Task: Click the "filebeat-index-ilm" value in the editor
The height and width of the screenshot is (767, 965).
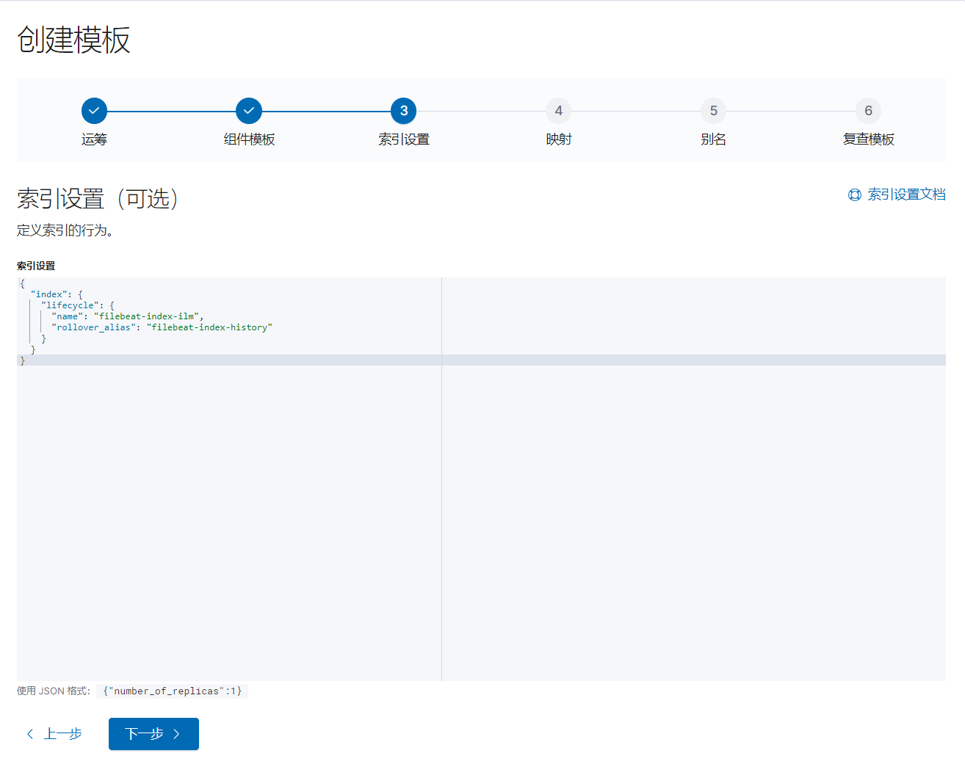Action: click(x=146, y=316)
